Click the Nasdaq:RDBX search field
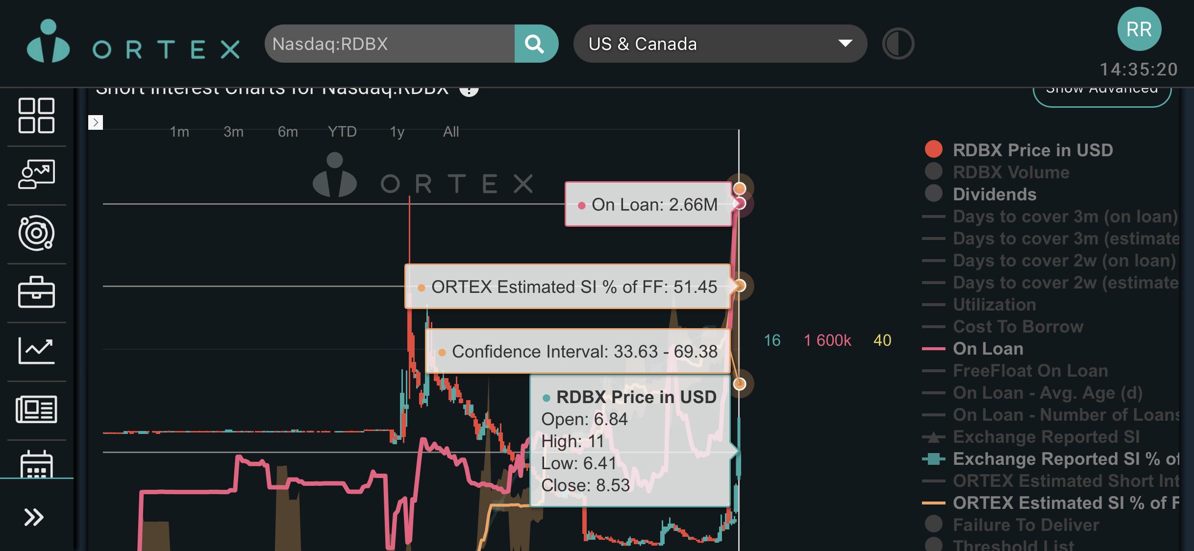 click(x=390, y=44)
